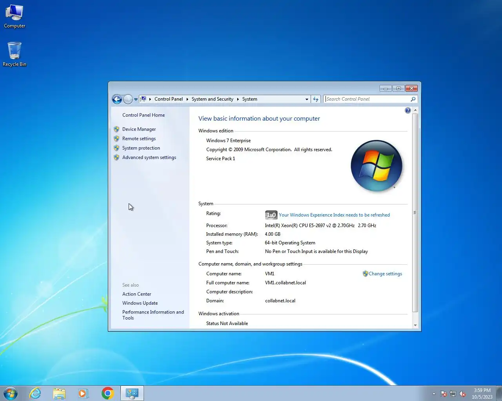Click the volume speaker tray icon
Screen dimensions: 502x401
tap(463, 394)
